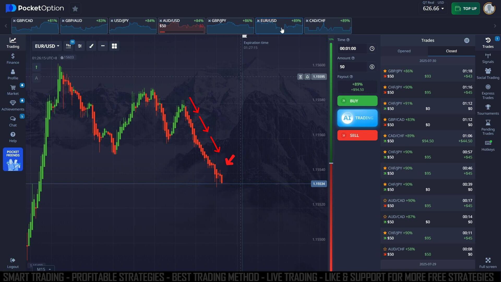Open the Market sidebar section

13,90
